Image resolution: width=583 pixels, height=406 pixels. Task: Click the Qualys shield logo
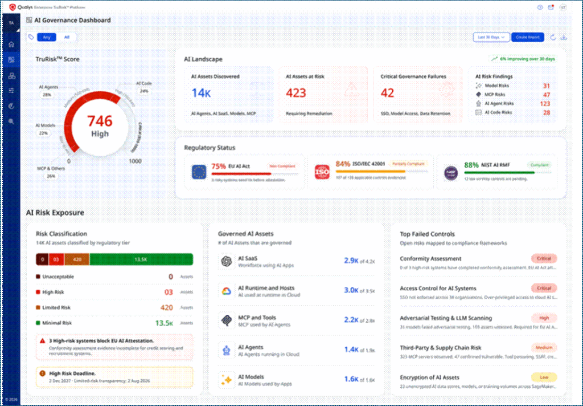(x=13, y=7)
